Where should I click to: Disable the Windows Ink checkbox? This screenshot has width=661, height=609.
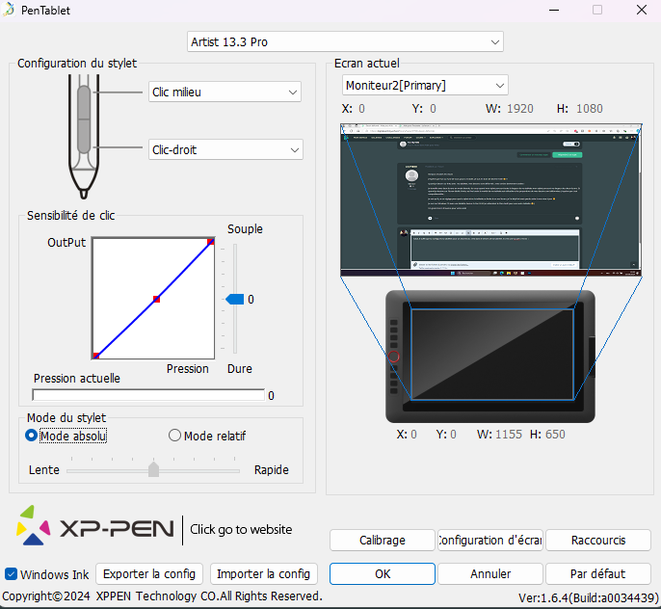(12, 574)
